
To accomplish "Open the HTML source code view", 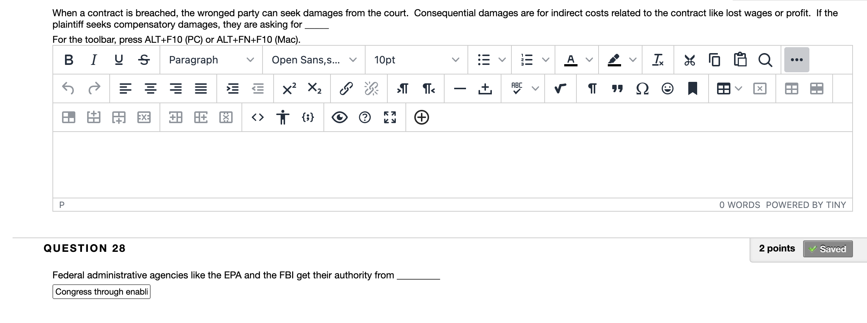I will [258, 117].
